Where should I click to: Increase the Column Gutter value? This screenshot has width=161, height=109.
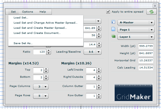(99, 85)
